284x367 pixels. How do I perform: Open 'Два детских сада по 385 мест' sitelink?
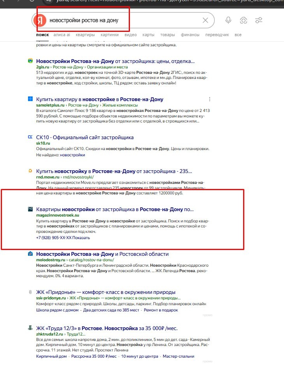click(111, 310)
